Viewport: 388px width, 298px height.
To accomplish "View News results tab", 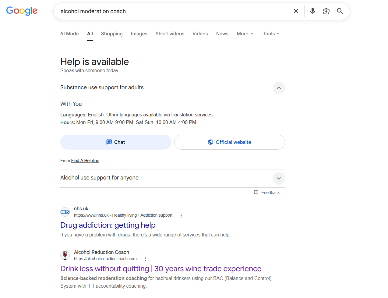I will [222, 34].
